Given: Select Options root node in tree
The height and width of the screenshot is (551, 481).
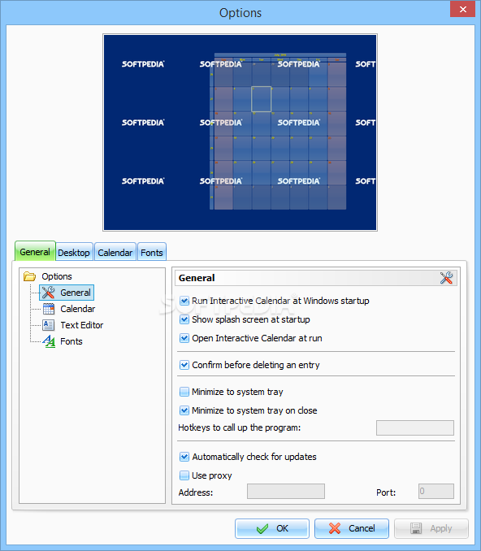Looking at the screenshot, I should tap(57, 276).
